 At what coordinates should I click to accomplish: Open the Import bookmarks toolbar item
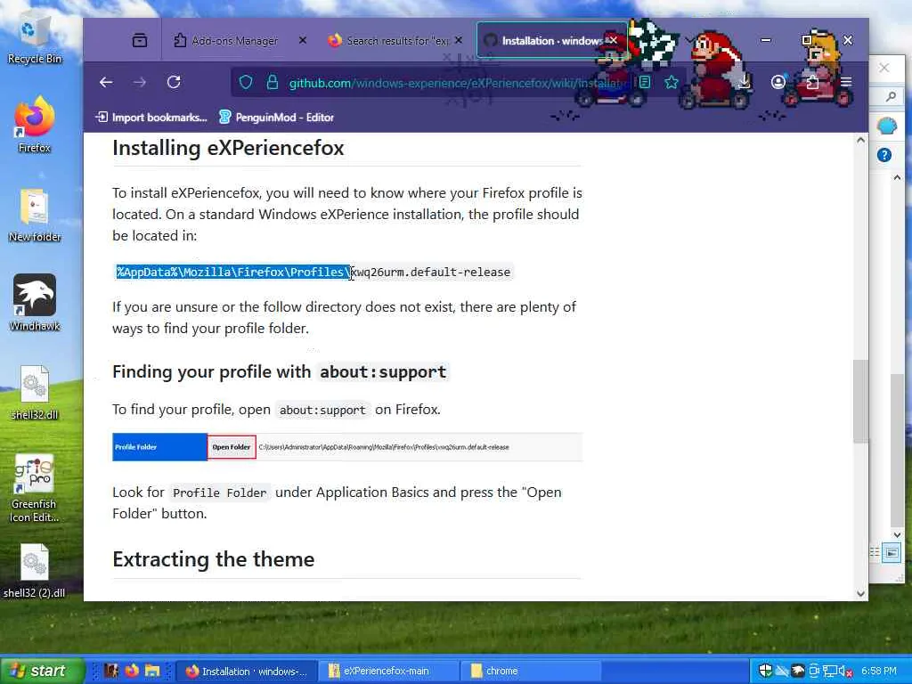coord(151,118)
